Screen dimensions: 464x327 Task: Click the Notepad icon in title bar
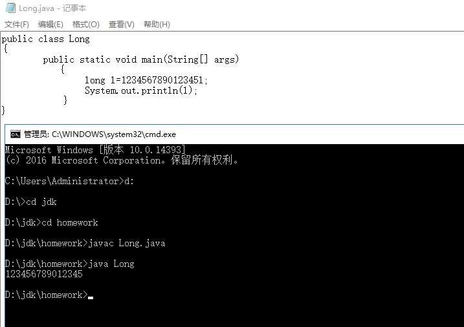point(10,8)
